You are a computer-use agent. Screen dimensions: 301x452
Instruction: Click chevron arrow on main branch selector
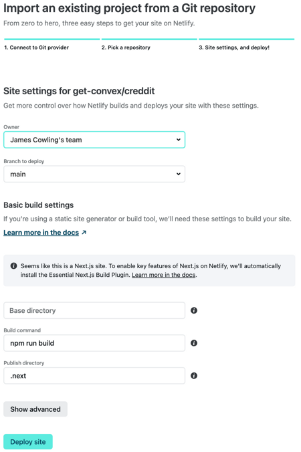(x=179, y=174)
